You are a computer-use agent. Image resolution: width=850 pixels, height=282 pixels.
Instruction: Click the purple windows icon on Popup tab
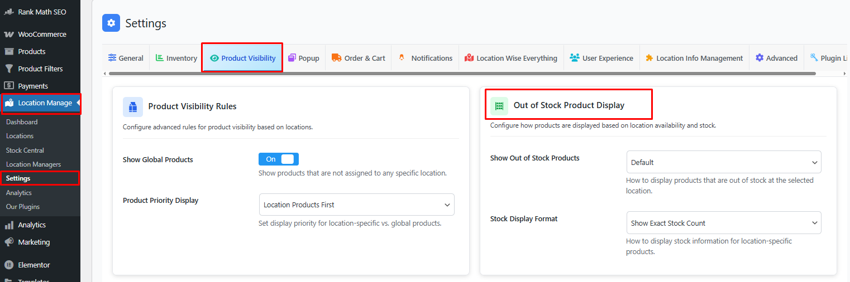point(292,57)
